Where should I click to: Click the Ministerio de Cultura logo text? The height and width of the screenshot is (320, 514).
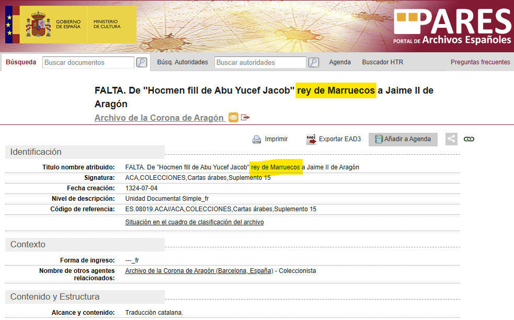(x=107, y=24)
